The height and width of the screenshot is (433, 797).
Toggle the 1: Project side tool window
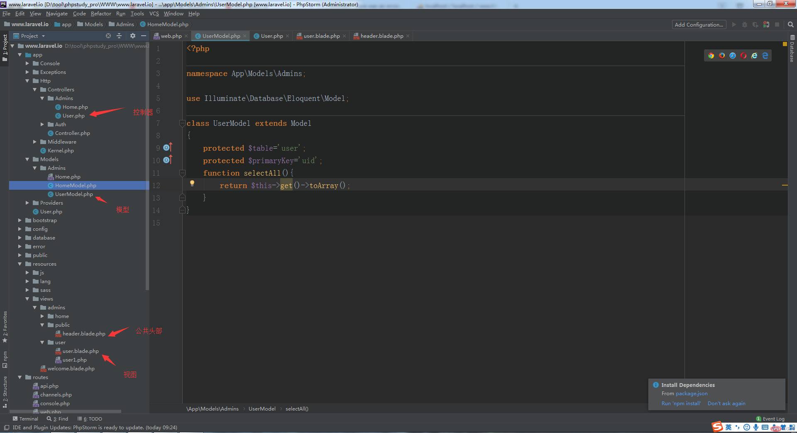click(x=5, y=48)
